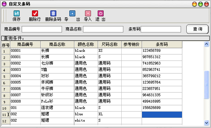Click the highlighted blue barcode cell in row 11
Image resolution: width=211 pixels, height=128 pixels.
(x=162, y=115)
